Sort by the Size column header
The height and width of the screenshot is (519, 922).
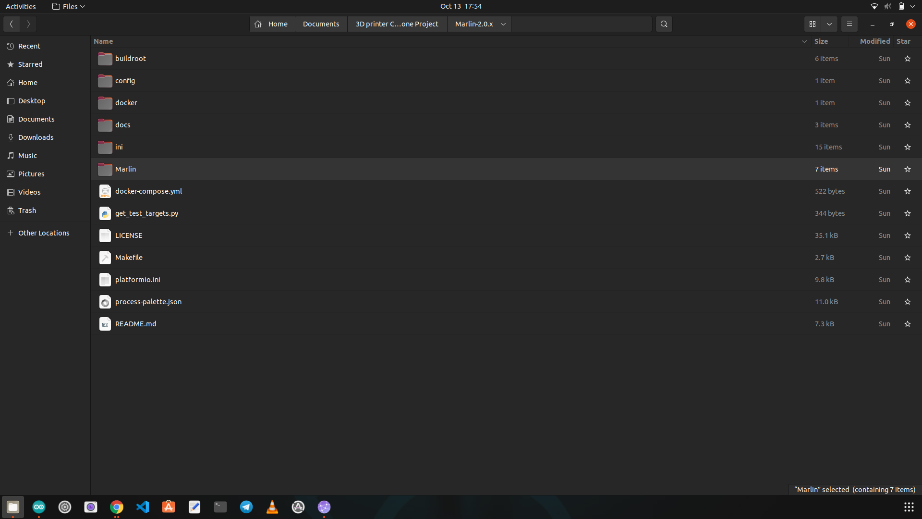821,41
